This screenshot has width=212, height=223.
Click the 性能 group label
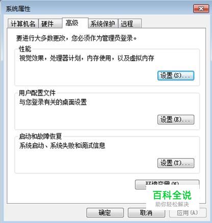(25, 49)
